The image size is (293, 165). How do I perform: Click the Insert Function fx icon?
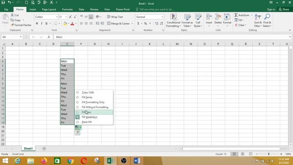coord(49,37)
